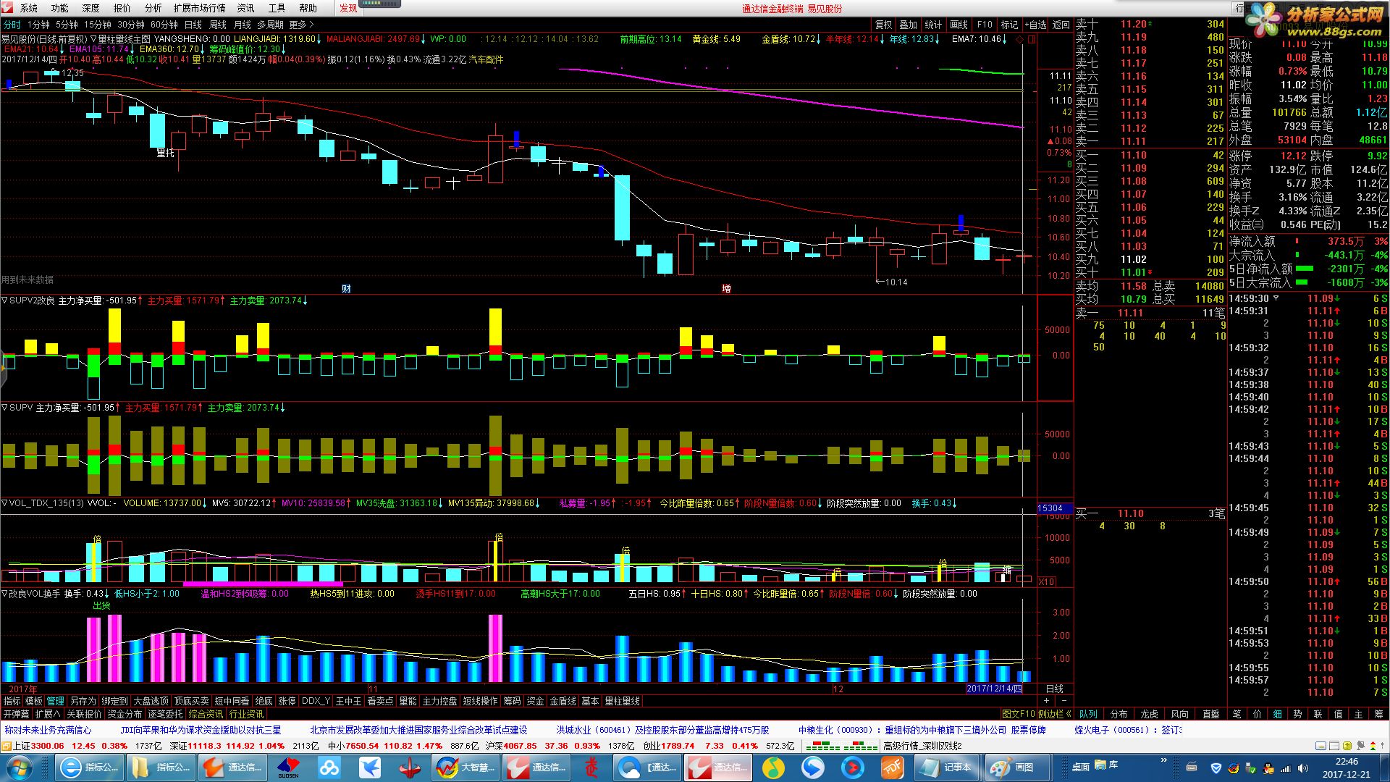Expand SUPV indicator panel triangle

click(x=4, y=408)
